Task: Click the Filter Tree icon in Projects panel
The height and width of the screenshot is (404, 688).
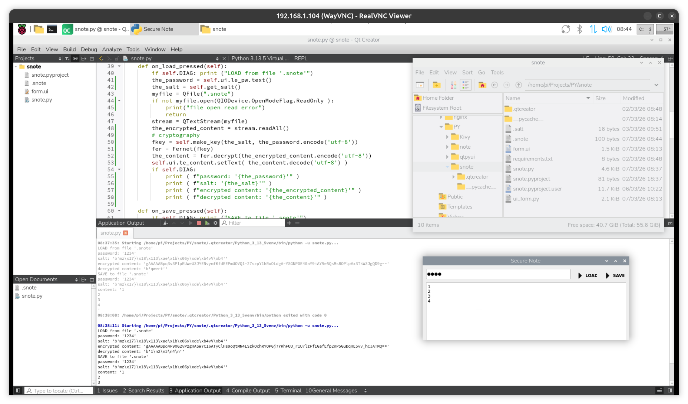Action: (67, 59)
